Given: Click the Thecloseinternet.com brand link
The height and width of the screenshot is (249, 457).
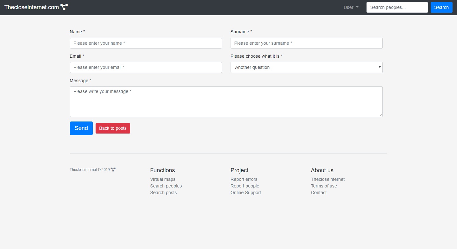Looking at the screenshot, I should pos(31,7).
